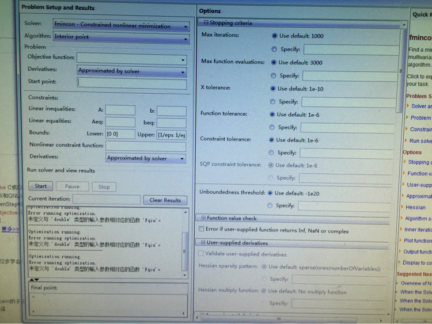Open the Stopping quick reference link

click(x=420, y=162)
